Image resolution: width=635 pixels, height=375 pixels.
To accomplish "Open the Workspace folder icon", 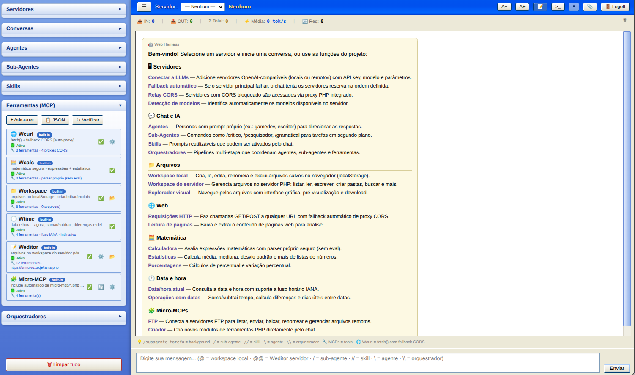I will pyautogui.click(x=112, y=198).
